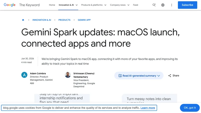Viewport: 201px width, 113px height.
Task: Click the Director, Product Management title text
Action: [41, 80]
